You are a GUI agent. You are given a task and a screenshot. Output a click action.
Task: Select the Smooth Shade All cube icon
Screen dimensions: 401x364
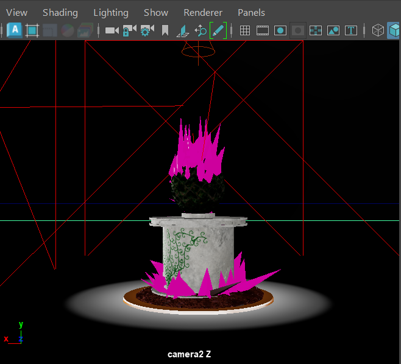tap(394, 30)
